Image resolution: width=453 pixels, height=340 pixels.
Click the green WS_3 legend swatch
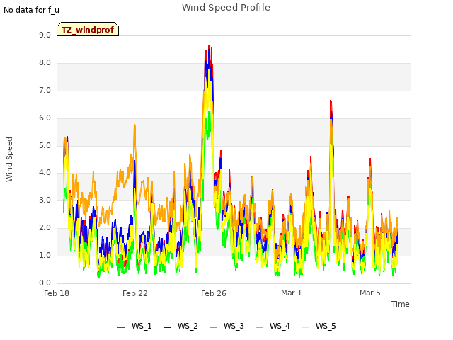(x=214, y=327)
